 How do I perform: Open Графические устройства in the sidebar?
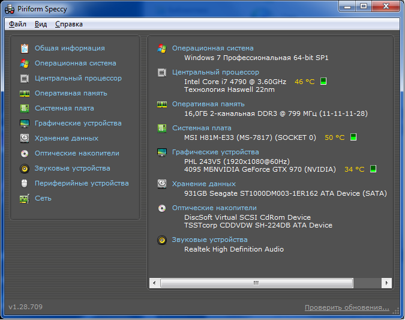78,123
